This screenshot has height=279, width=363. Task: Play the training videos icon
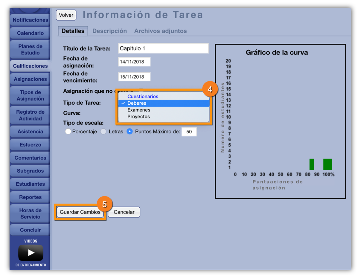(30, 253)
